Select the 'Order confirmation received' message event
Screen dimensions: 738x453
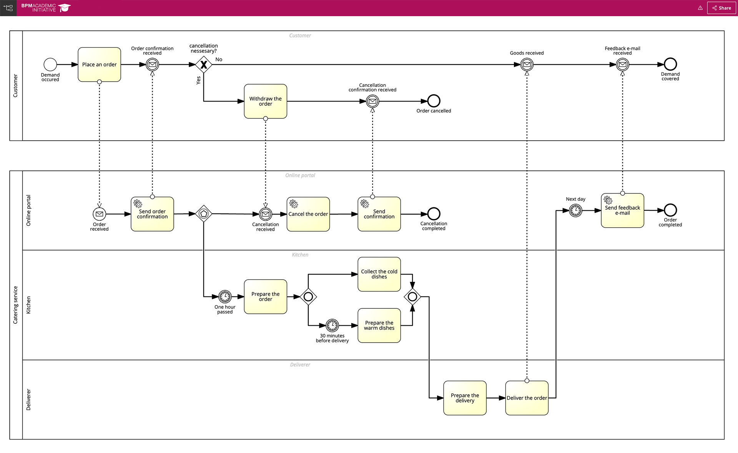(152, 65)
